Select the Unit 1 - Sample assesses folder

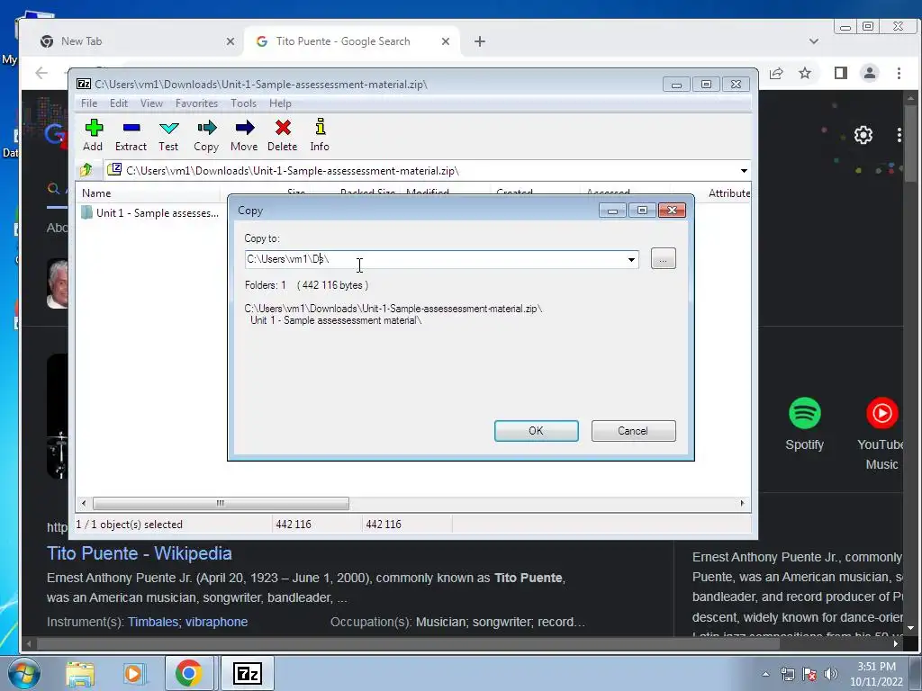click(x=150, y=212)
